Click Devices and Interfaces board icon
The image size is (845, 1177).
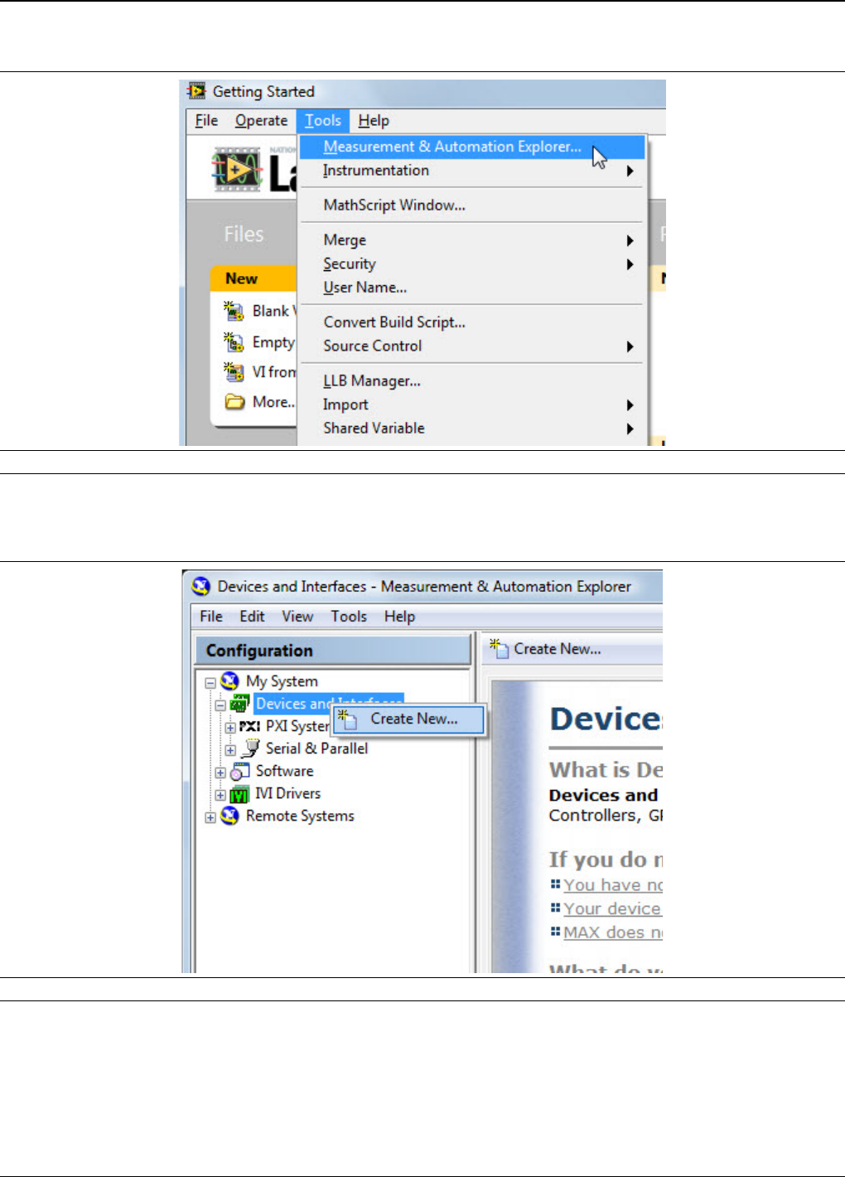[239, 704]
